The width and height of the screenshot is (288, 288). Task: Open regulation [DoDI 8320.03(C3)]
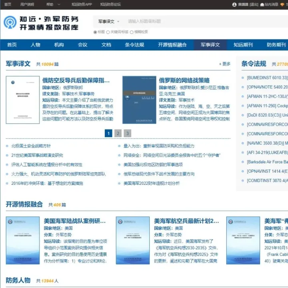pyautogui.click(x=267, y=115)
